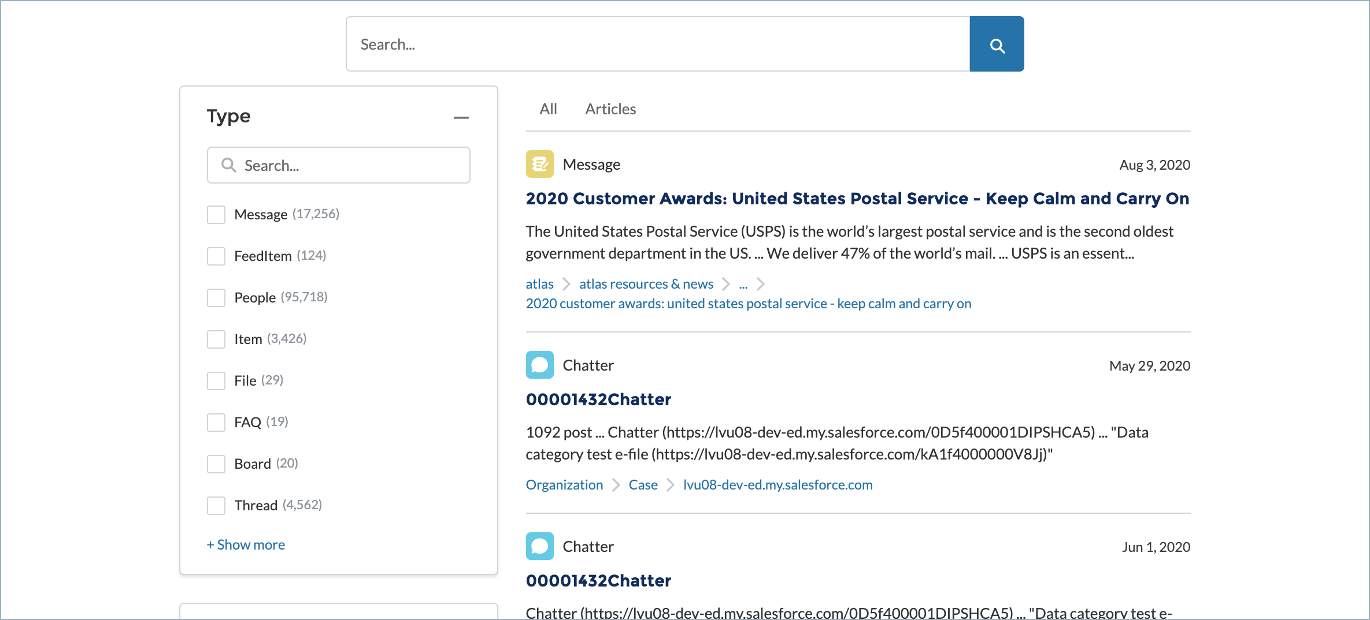
Task: Click atlas resources & news breadcrumb
Action: [x=646, y=284]
